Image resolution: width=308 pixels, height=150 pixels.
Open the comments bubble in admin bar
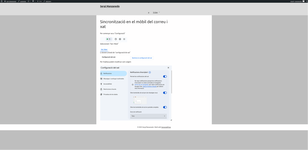[x=33, y=1]
